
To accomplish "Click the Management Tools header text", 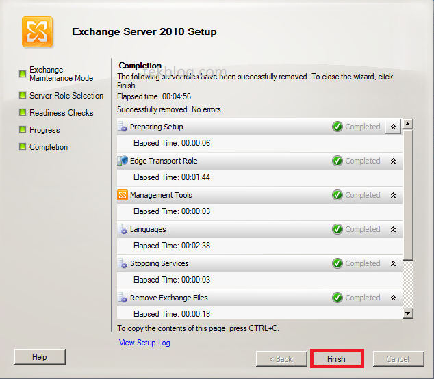I will [161, 195].
